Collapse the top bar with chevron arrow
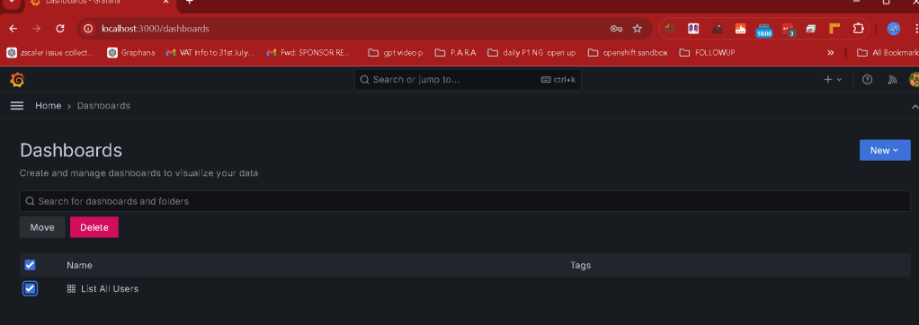 tap(915, 106)
